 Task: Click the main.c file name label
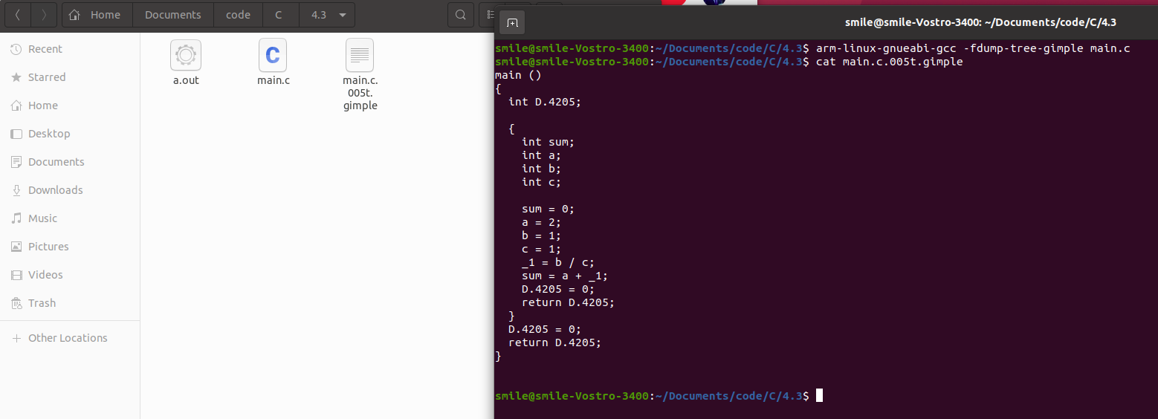[x=274, y=80]
